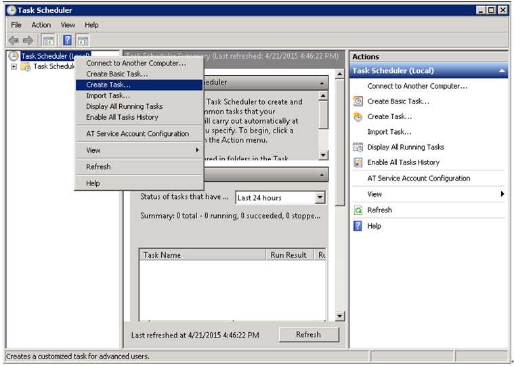
Task: Select highlighted Create Task in context menu
Action: (139, 85)
